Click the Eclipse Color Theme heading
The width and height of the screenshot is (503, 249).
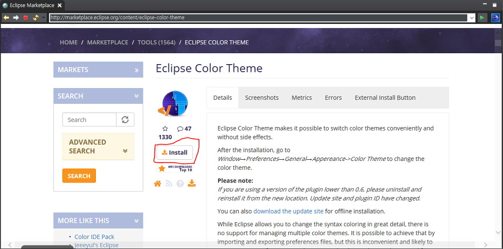209,68
